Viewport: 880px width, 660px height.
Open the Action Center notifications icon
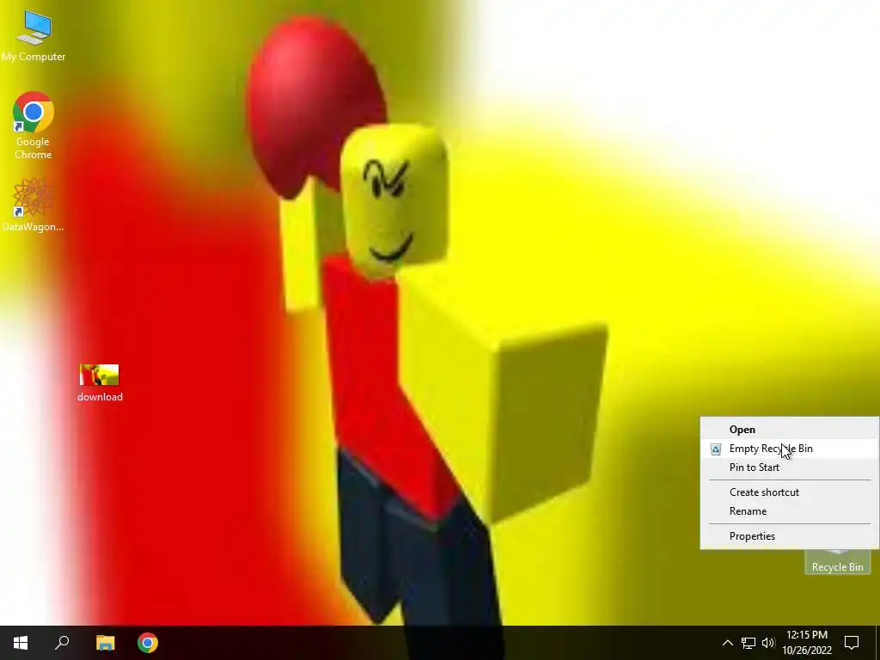pyautogui.click(x=852, y=643)
